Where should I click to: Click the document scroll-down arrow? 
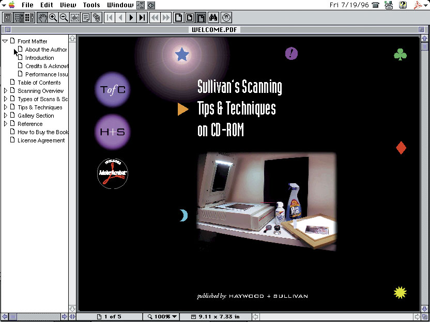pyautogui.click(x=424, y=310)
